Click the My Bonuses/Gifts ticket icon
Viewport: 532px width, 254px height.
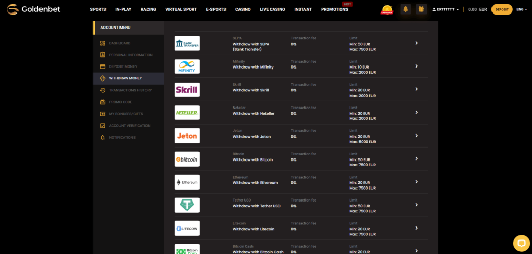tap(103, 114)
